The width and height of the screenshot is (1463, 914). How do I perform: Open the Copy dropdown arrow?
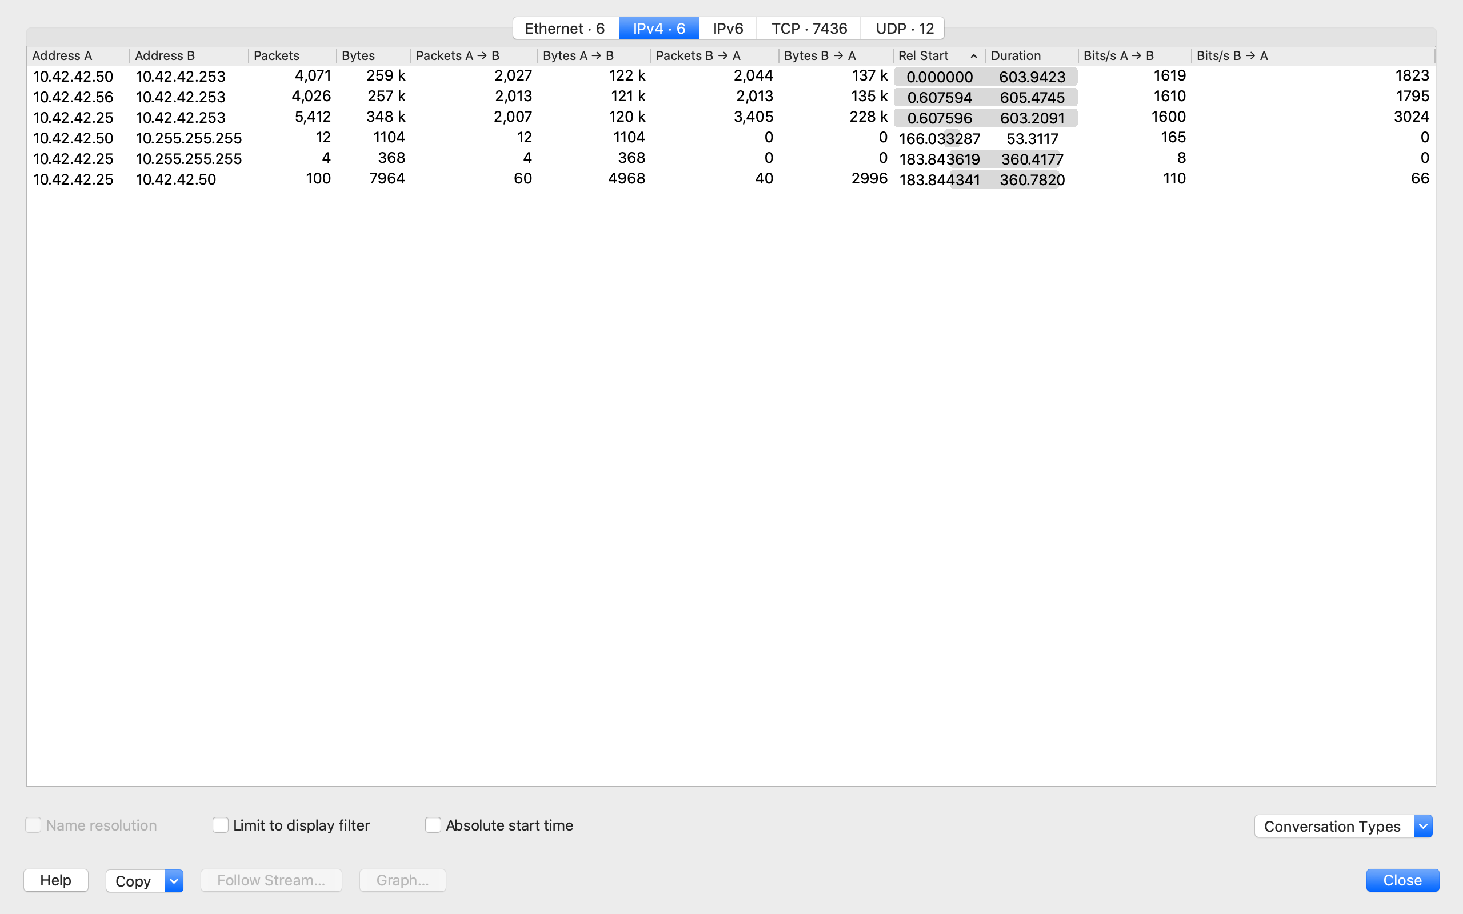(174, 881)
